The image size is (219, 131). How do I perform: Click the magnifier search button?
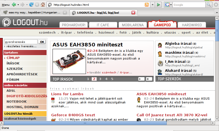tap(209, 5)
